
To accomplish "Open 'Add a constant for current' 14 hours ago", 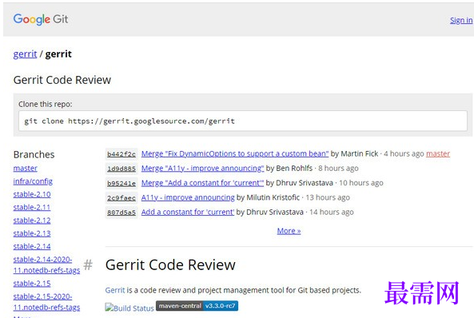I will click(x=188, y=212).
